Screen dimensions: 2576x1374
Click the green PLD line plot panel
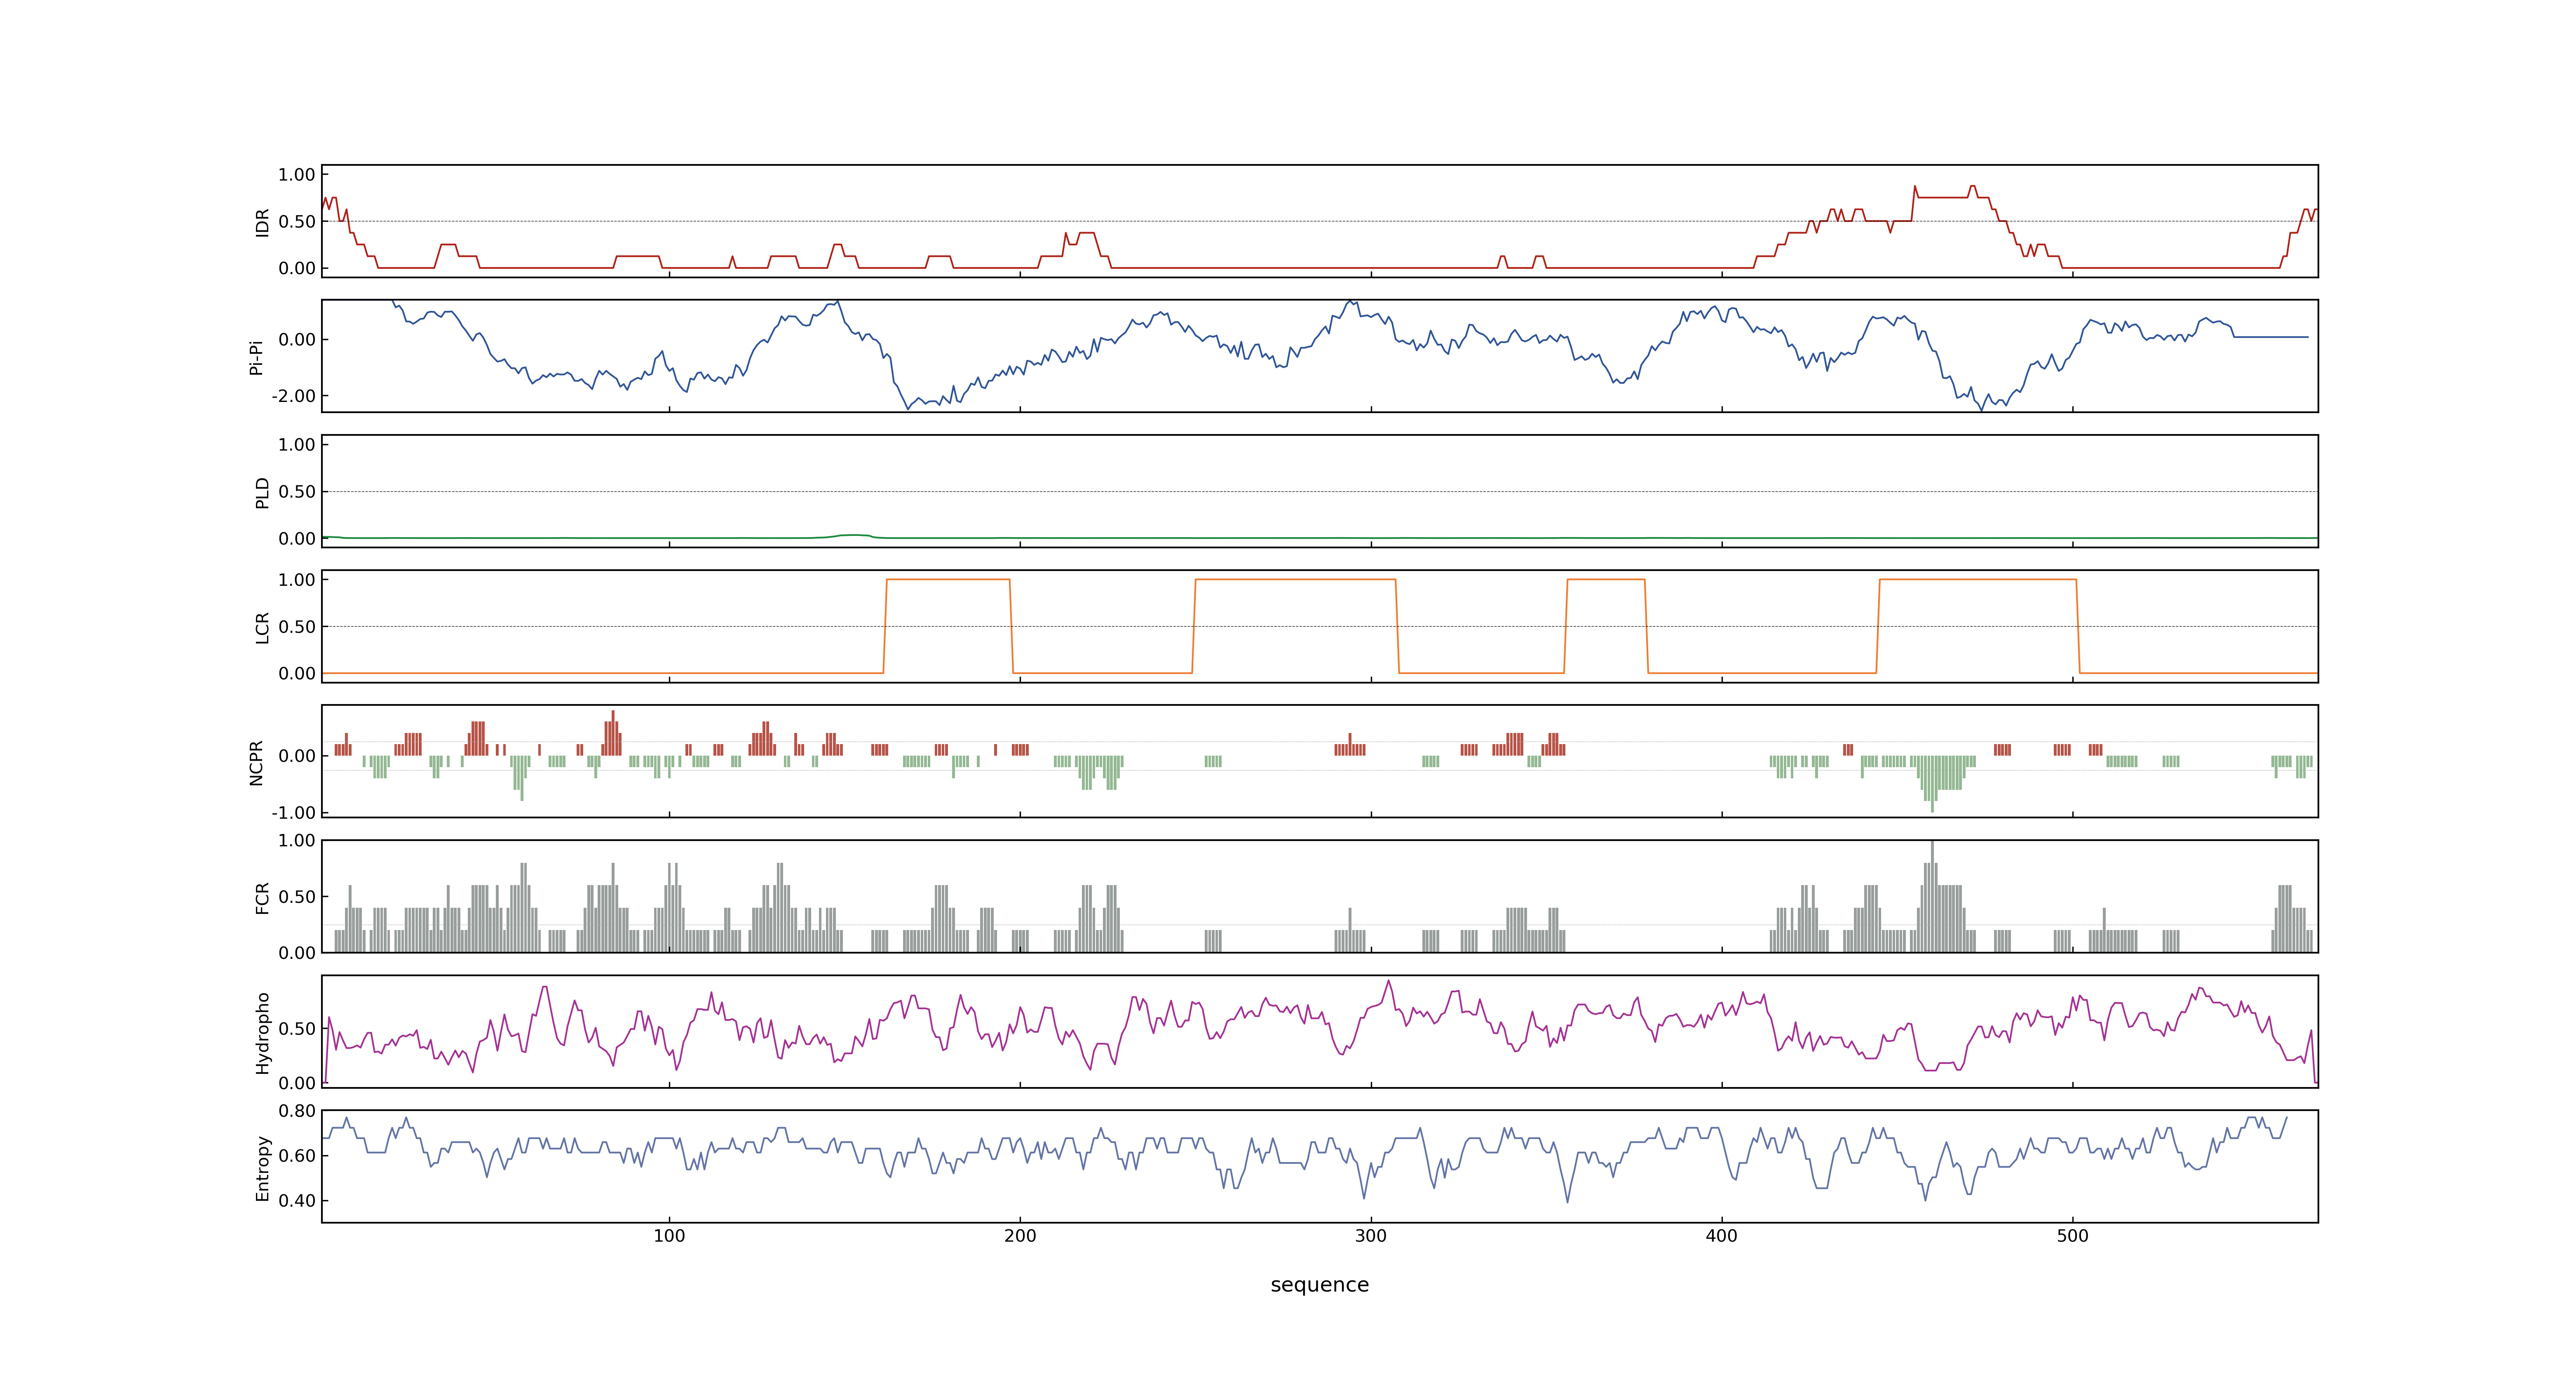[x=1320, y=491]
